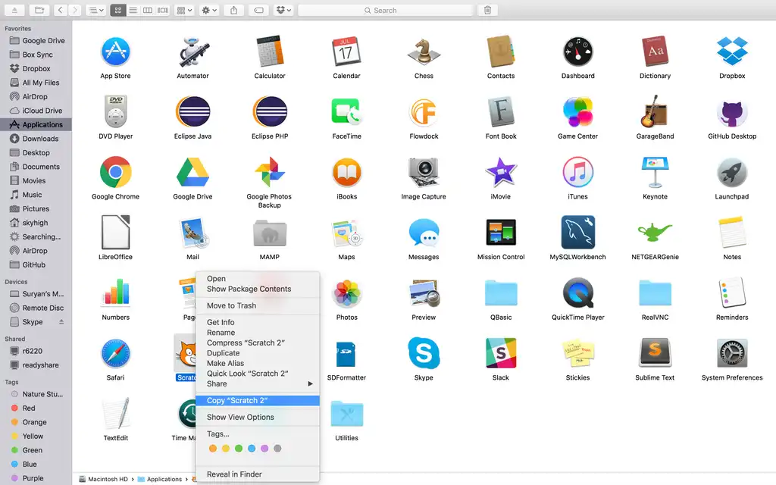Click the back navigation arrow

[59, 10]
